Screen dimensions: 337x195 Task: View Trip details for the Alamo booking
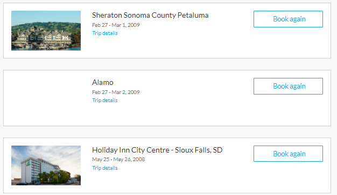coord(105,100)
